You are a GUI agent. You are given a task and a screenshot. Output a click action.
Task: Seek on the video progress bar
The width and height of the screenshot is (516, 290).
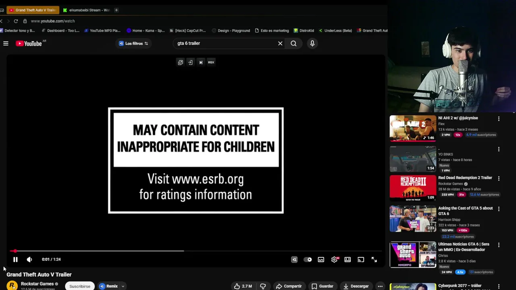[196, 251]
